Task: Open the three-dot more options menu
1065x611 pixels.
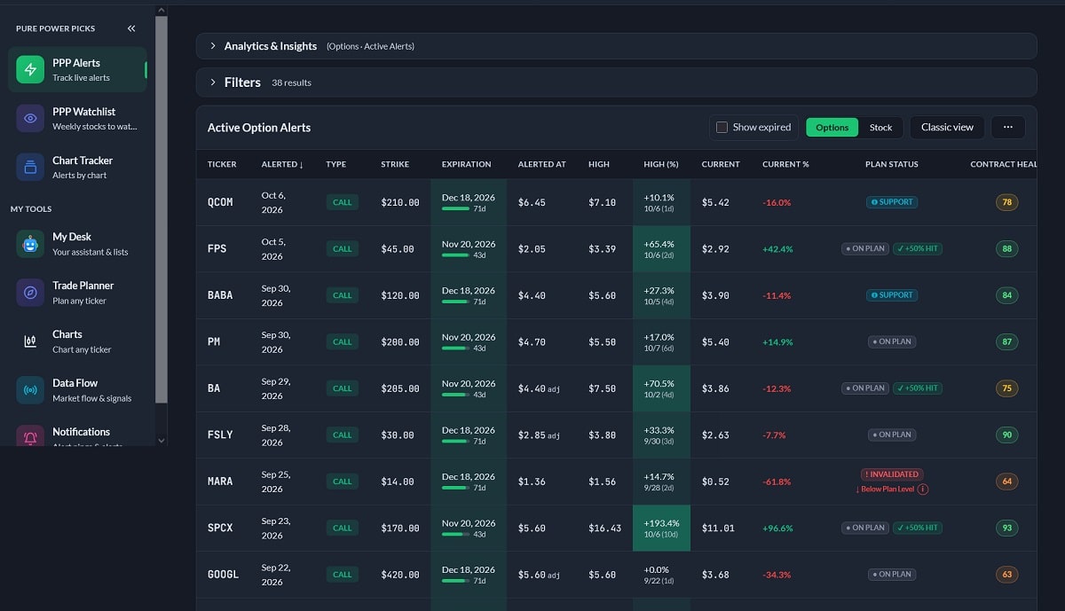Action: 1008,127
